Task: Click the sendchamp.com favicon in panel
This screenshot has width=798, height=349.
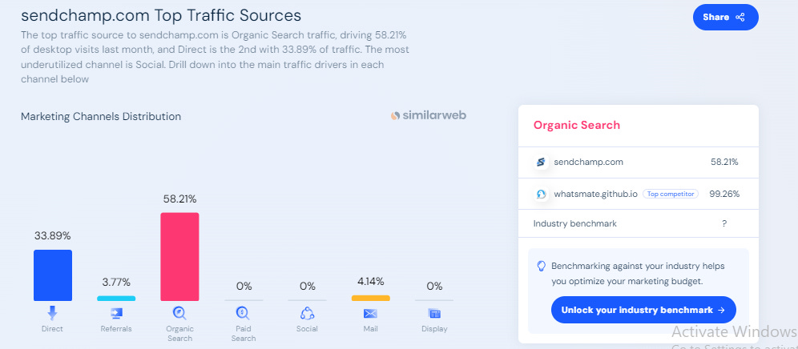Action: (541, 162)
